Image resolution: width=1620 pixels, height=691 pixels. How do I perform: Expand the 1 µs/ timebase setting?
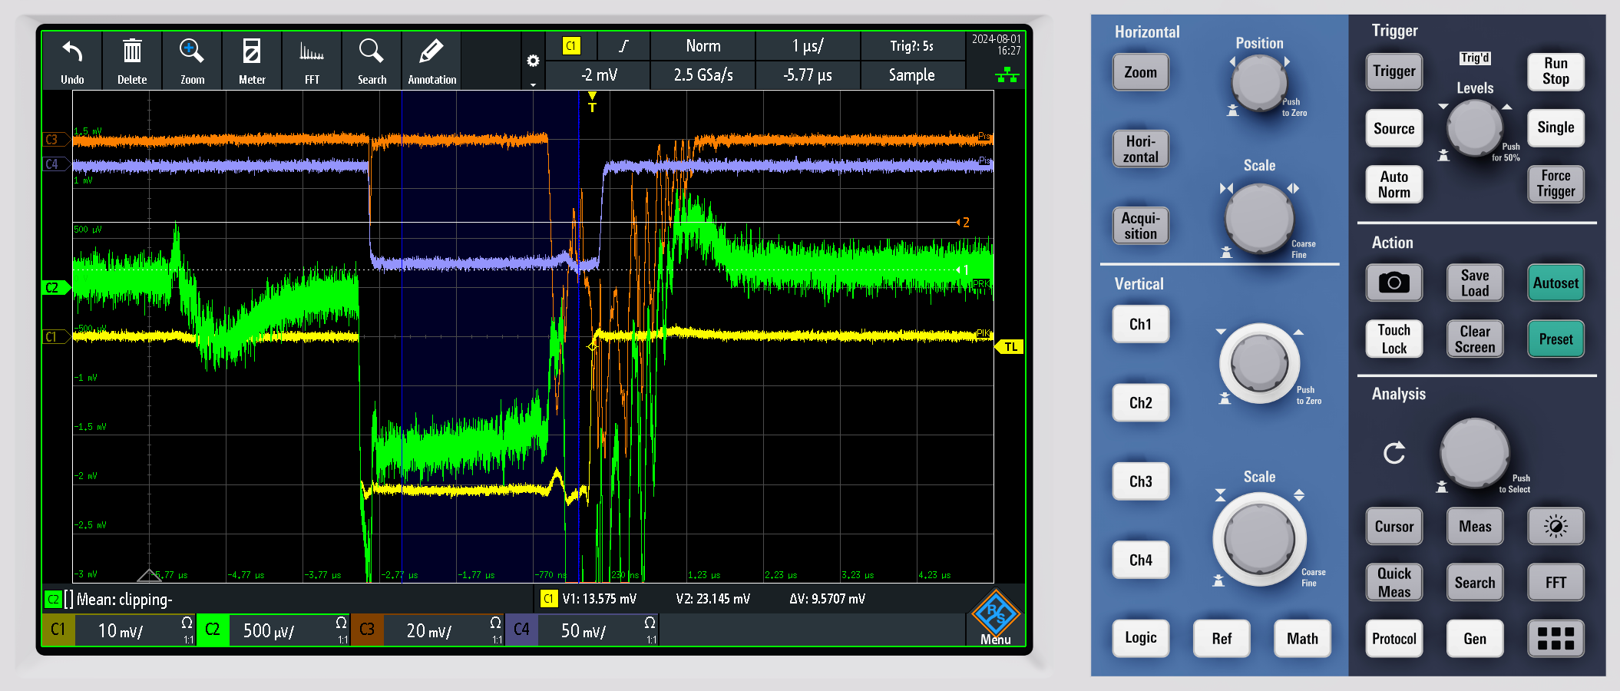coord(807,46)
